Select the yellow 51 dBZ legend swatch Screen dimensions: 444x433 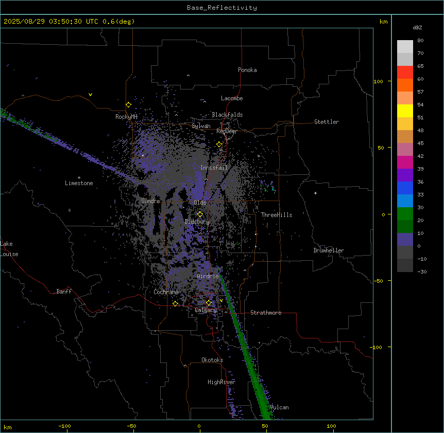tap(405, 111)
